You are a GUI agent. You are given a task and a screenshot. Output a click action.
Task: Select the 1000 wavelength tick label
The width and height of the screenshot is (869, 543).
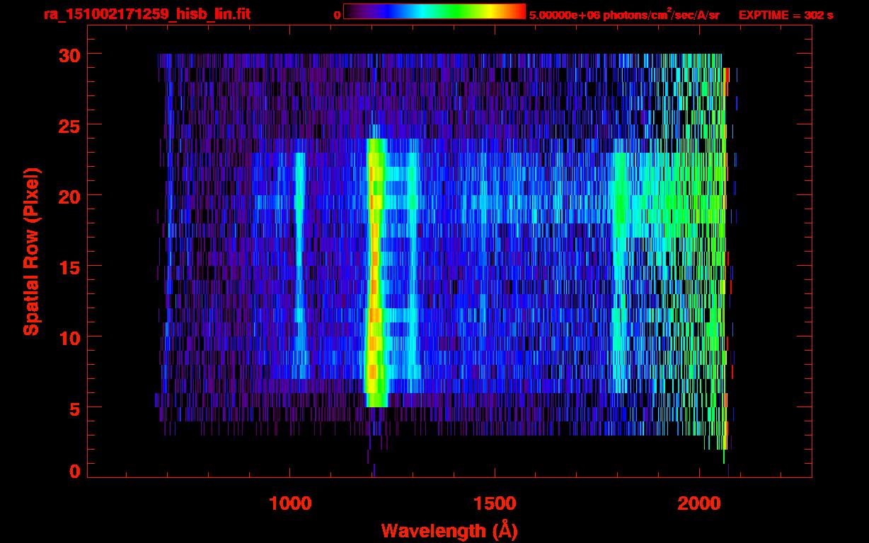(290, 503)
